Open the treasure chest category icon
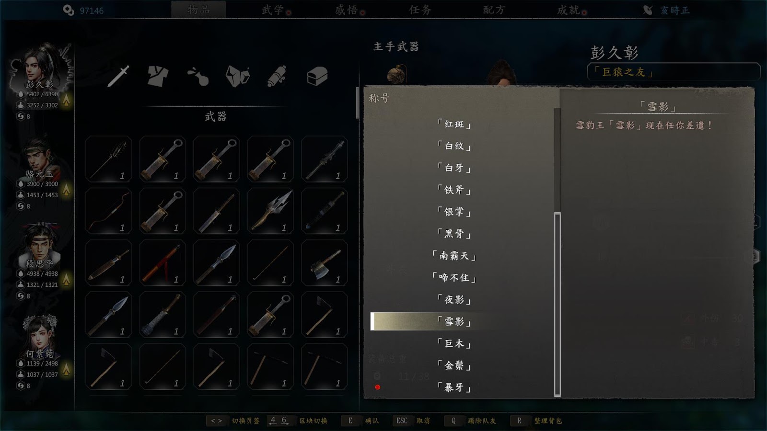The height and width of the screenshot is (431, 767). (x=317, y=76)
